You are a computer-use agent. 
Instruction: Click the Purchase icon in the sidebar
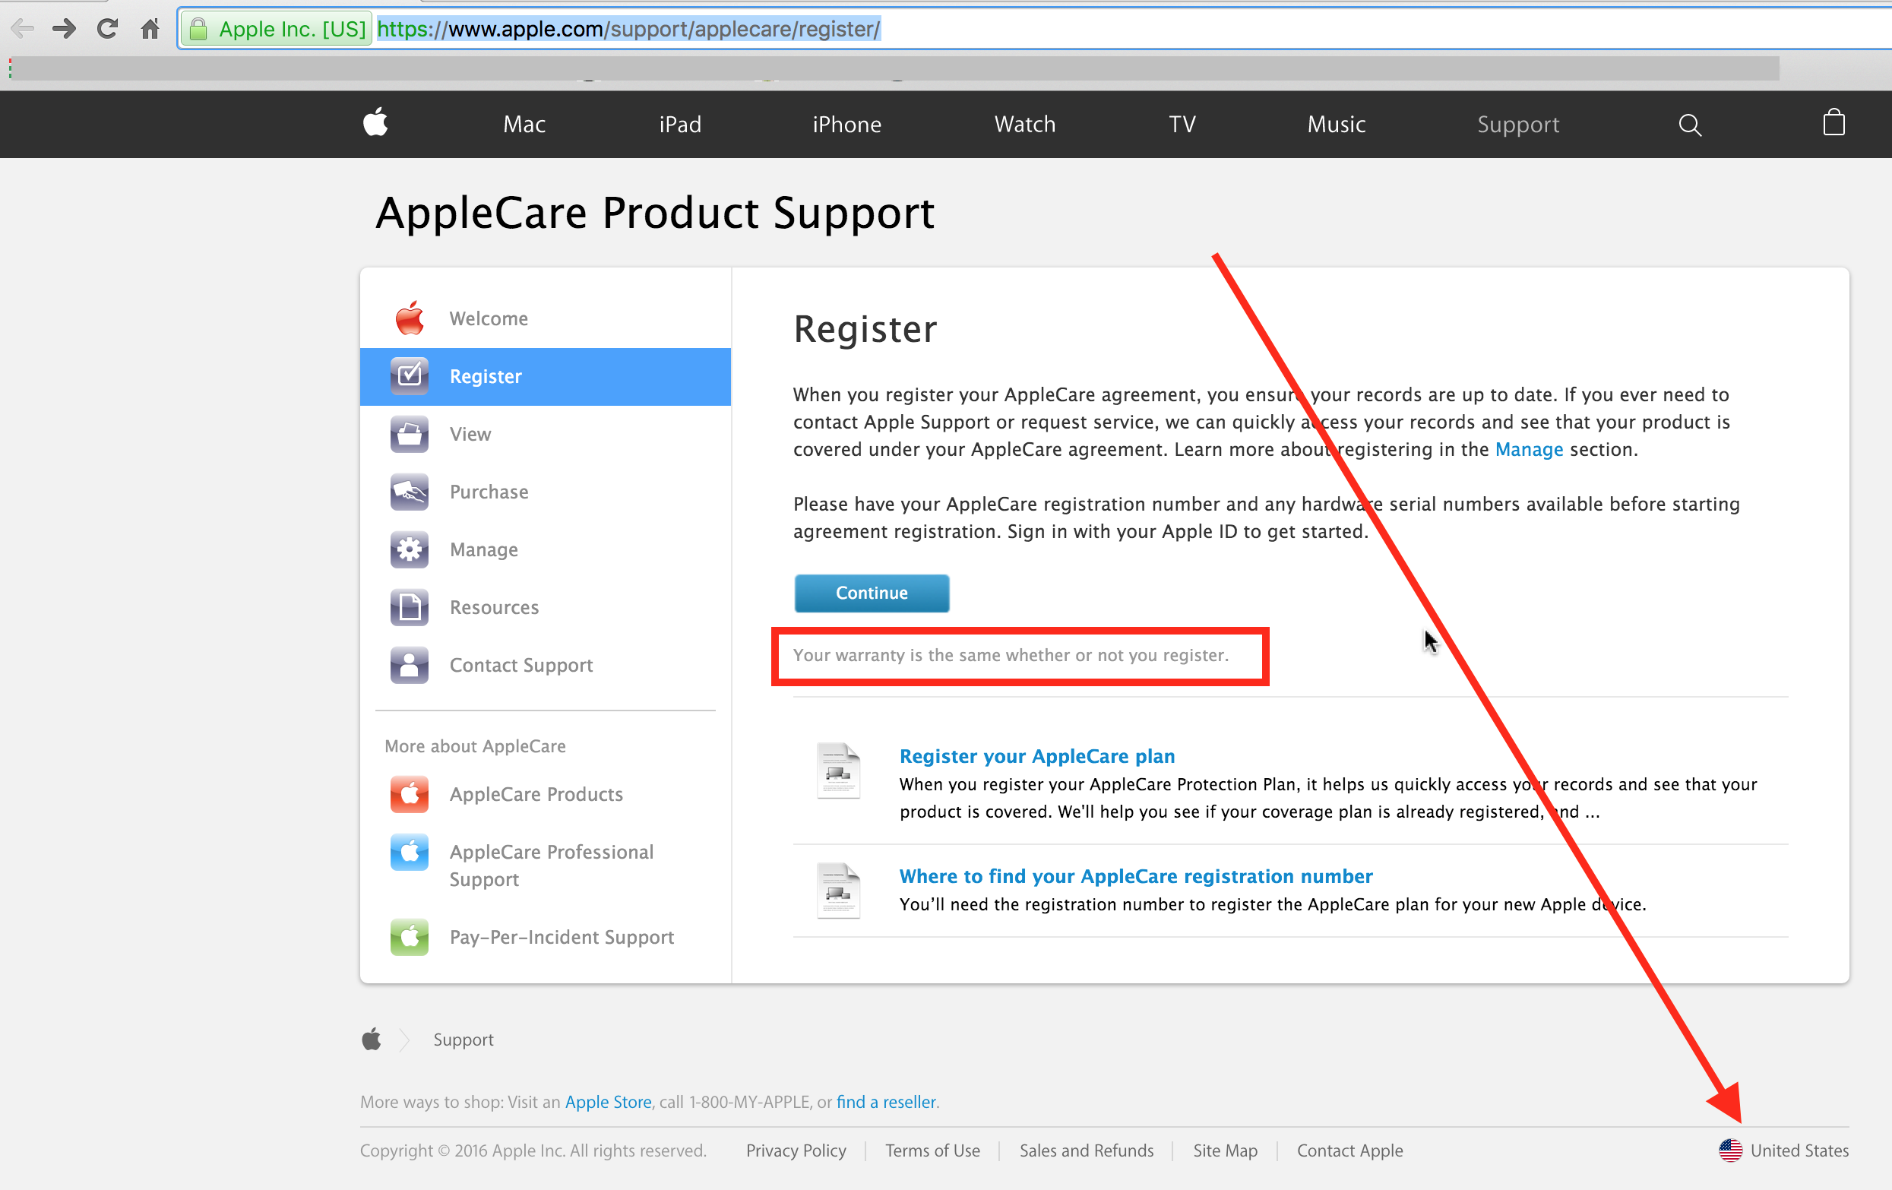(x=410, y=492)
